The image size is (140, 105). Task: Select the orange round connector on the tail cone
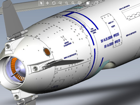point(47,52)
